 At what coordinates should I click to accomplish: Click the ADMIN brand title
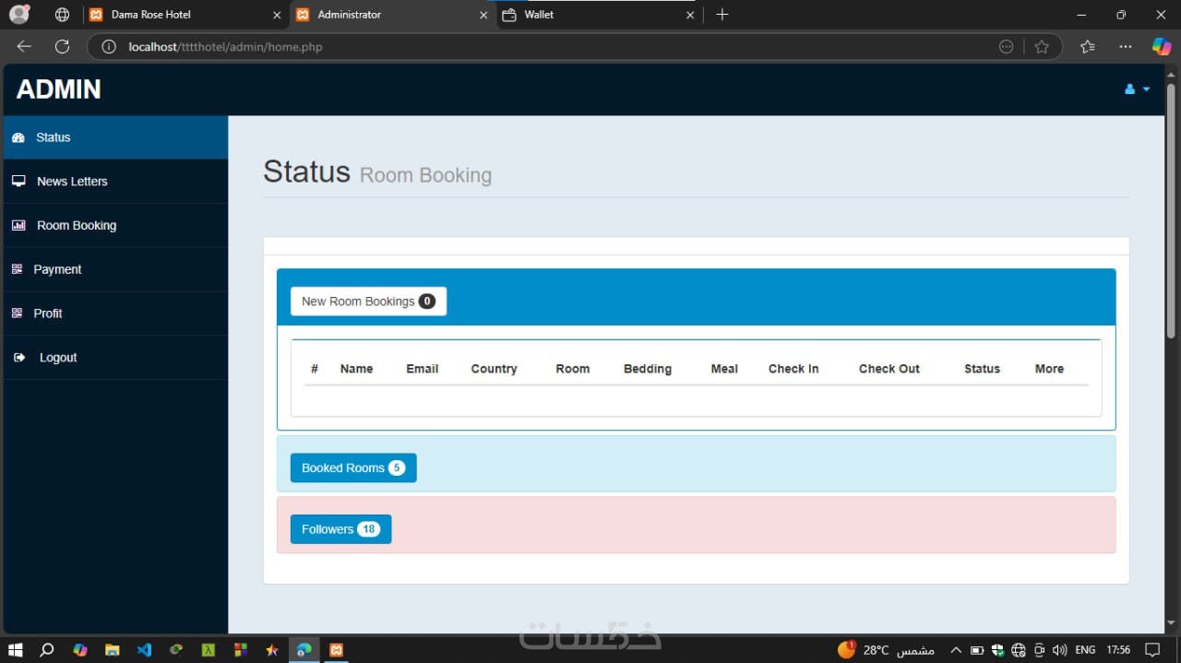pos(59,89)
